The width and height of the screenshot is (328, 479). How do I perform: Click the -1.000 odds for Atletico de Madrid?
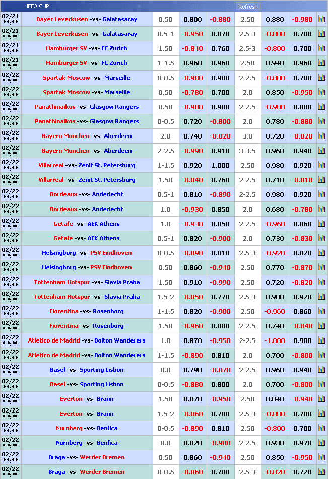coord(275,341)
